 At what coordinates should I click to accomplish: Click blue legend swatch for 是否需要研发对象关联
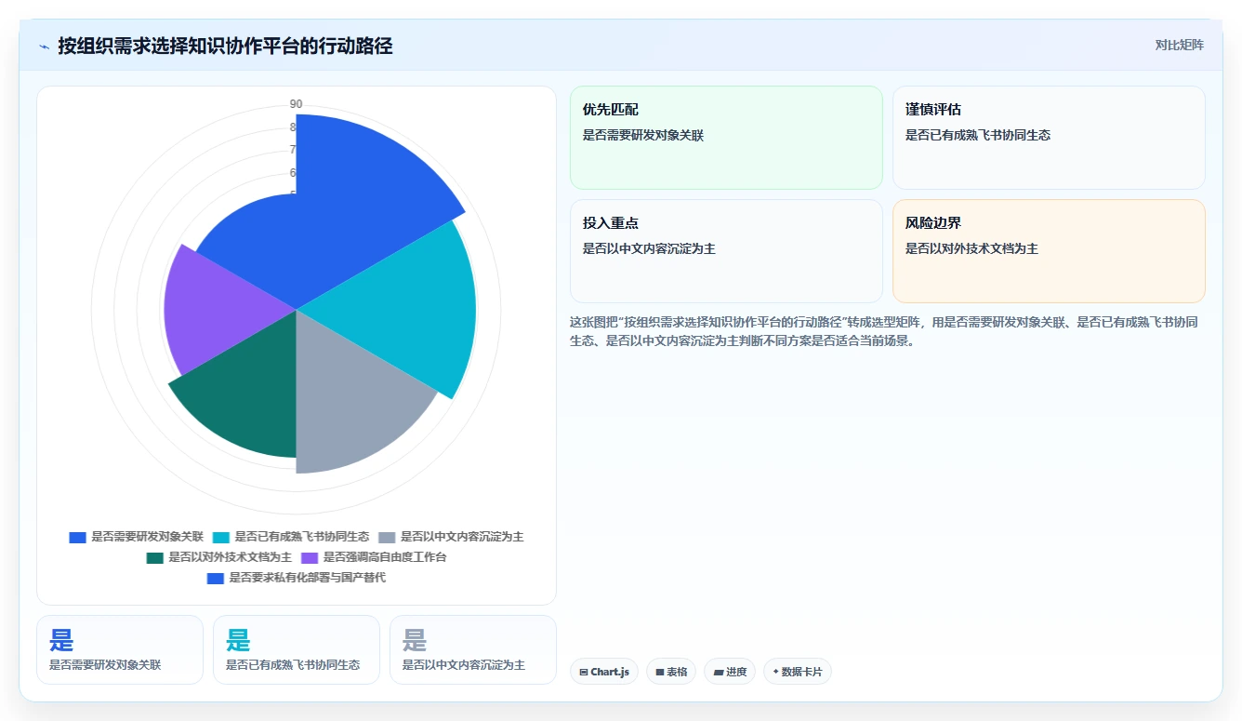(x=77, y=538)
